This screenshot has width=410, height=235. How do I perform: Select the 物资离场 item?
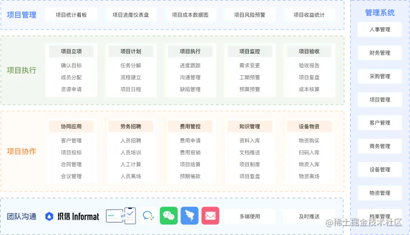coord(309,176)
